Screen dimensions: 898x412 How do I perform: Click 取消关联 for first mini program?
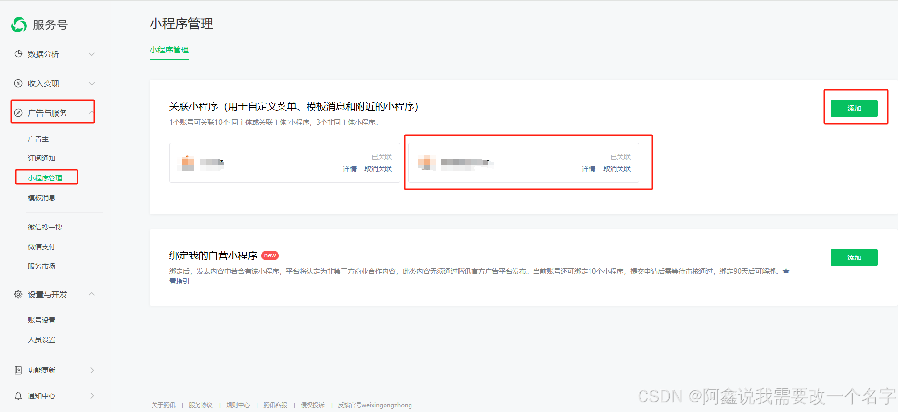point(378,169)
